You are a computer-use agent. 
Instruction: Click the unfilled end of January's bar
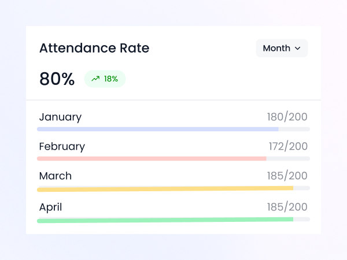[294, 129]
